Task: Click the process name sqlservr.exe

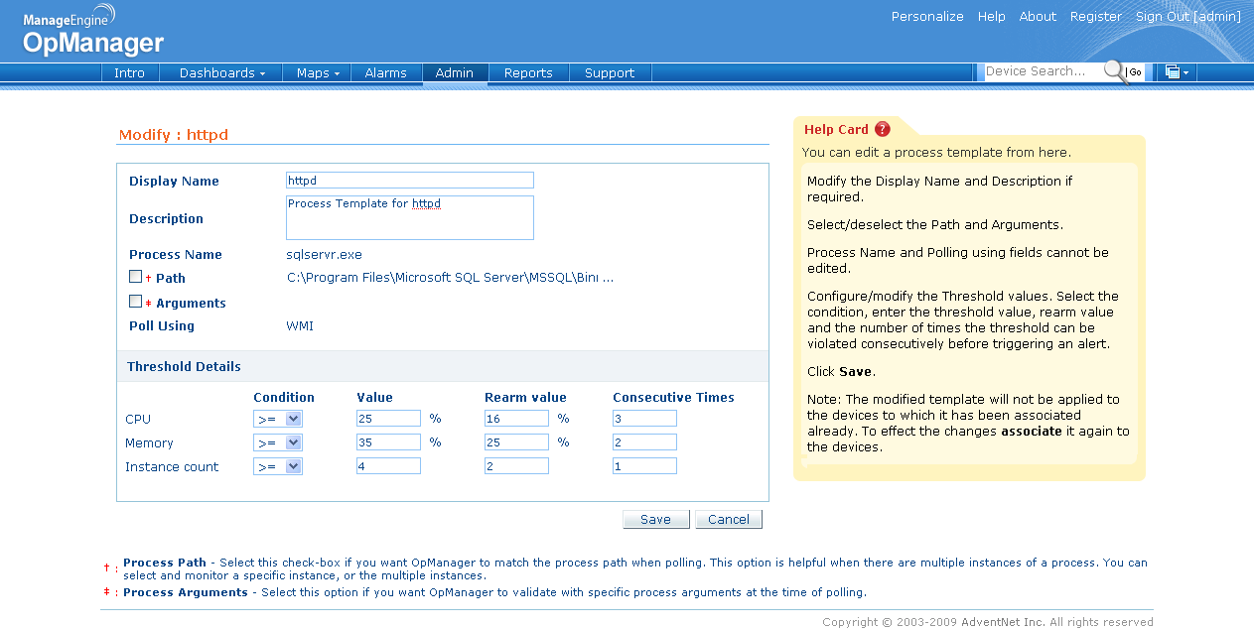Action: tap(325, 255)
